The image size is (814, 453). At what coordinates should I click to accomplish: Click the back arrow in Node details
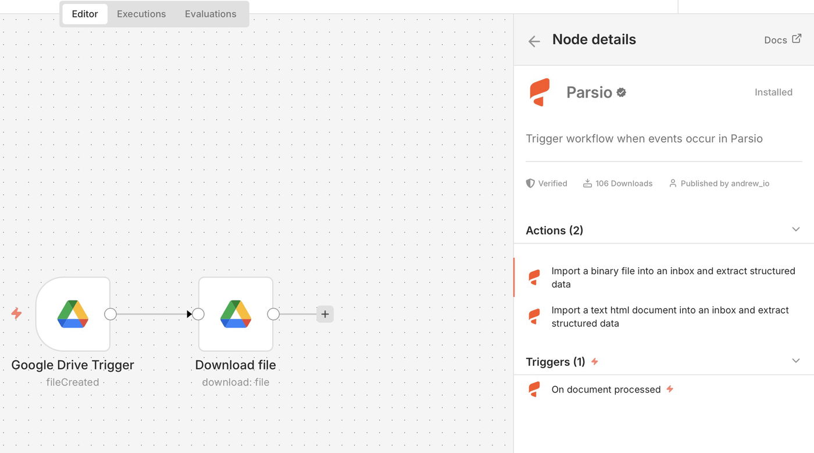click(534, 41)
